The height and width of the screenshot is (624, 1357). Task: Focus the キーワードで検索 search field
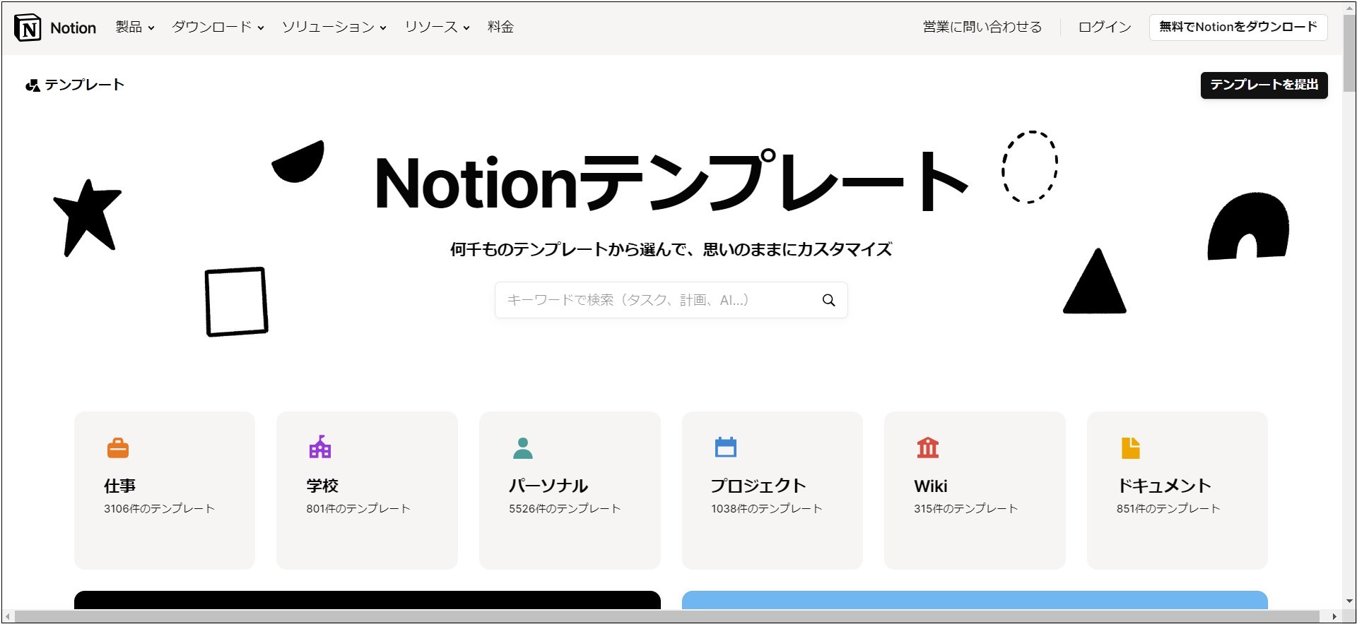(x=657, y=301)
